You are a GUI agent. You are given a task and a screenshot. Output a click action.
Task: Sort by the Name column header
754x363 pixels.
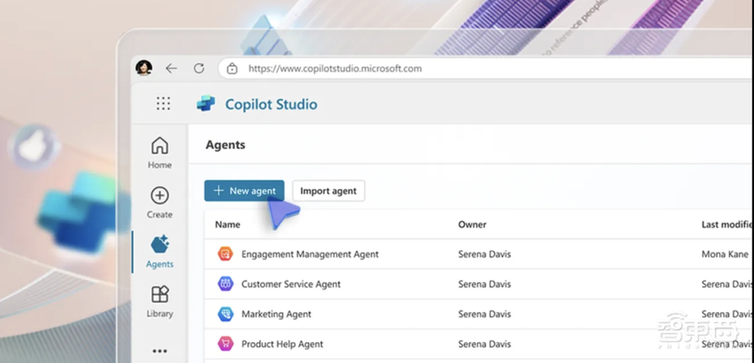228,224
